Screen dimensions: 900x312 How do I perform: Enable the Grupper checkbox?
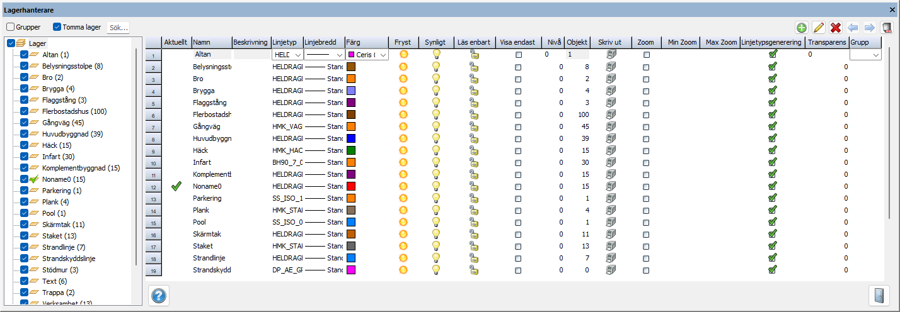click(11, 27)
